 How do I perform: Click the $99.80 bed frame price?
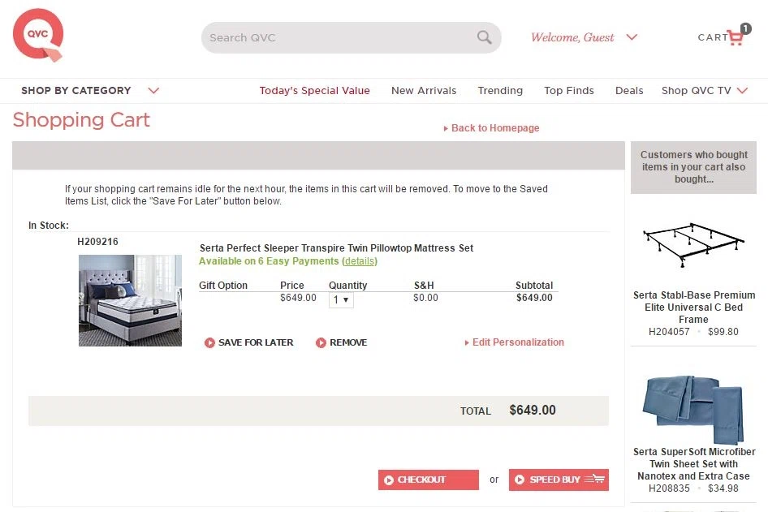click(723, 332)
